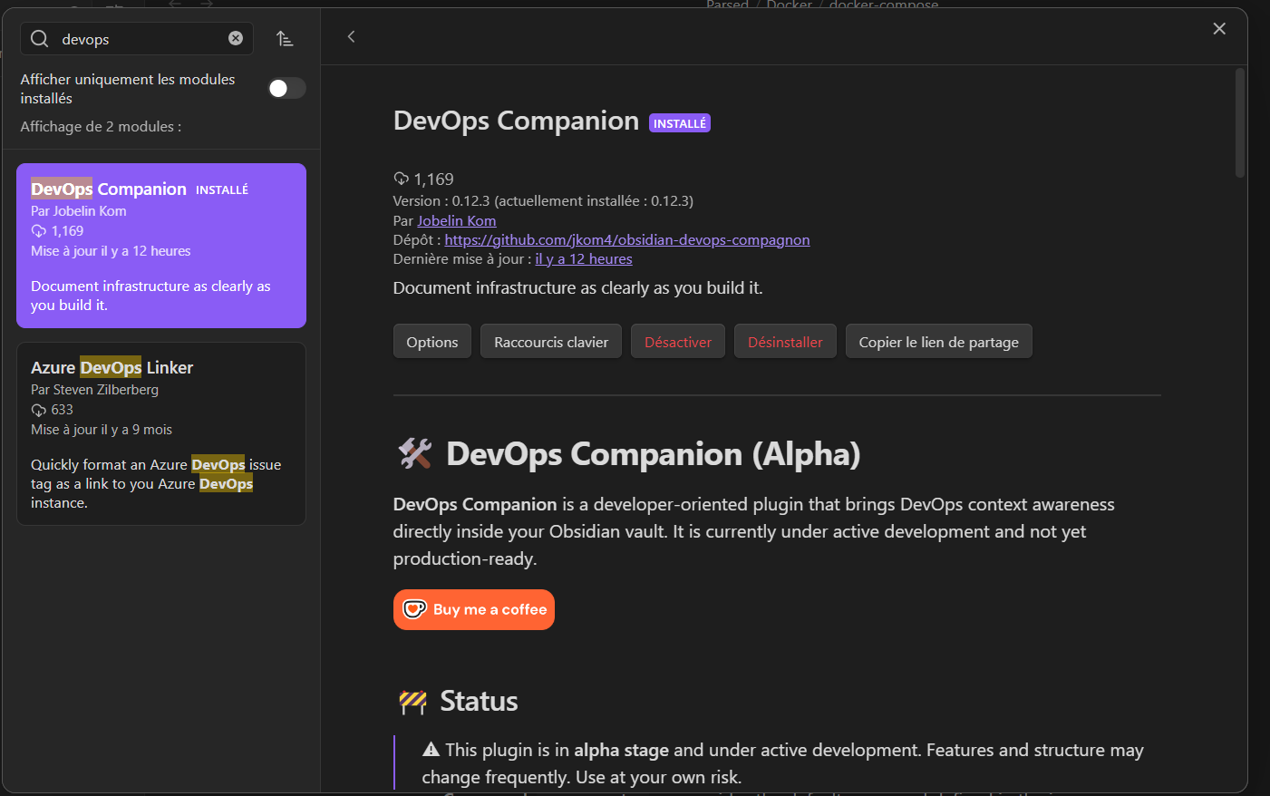Click the il y a 12 heures update link
This screenshot has height=796, width=1270.
point(583,258)
